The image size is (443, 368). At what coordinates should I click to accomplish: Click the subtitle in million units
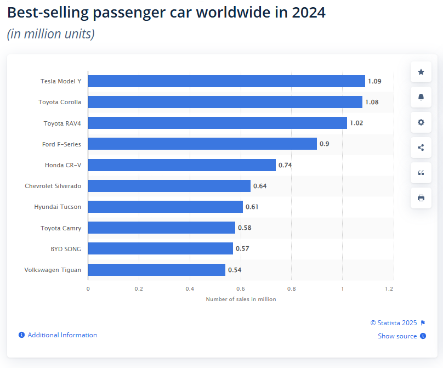(x=51, y=34)
